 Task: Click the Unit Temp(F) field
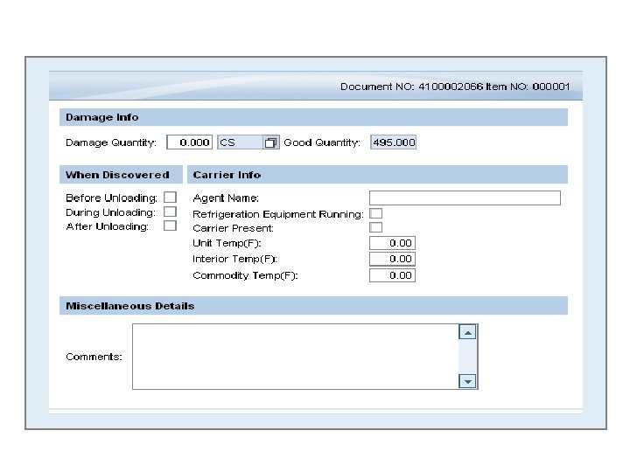point(392,243)
